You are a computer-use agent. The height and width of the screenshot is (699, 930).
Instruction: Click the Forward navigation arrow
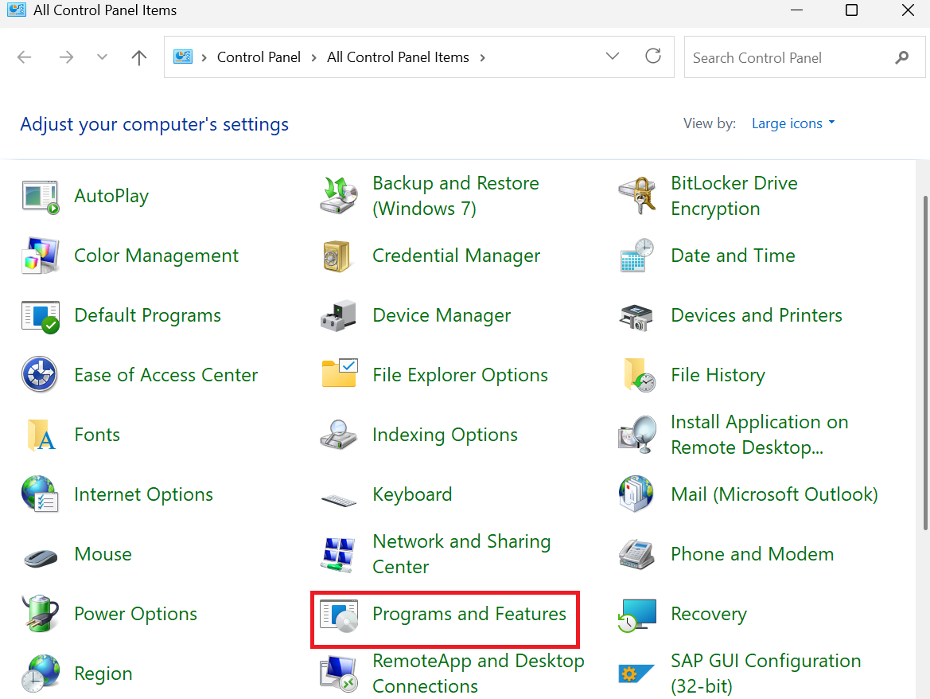pos(67,57)
